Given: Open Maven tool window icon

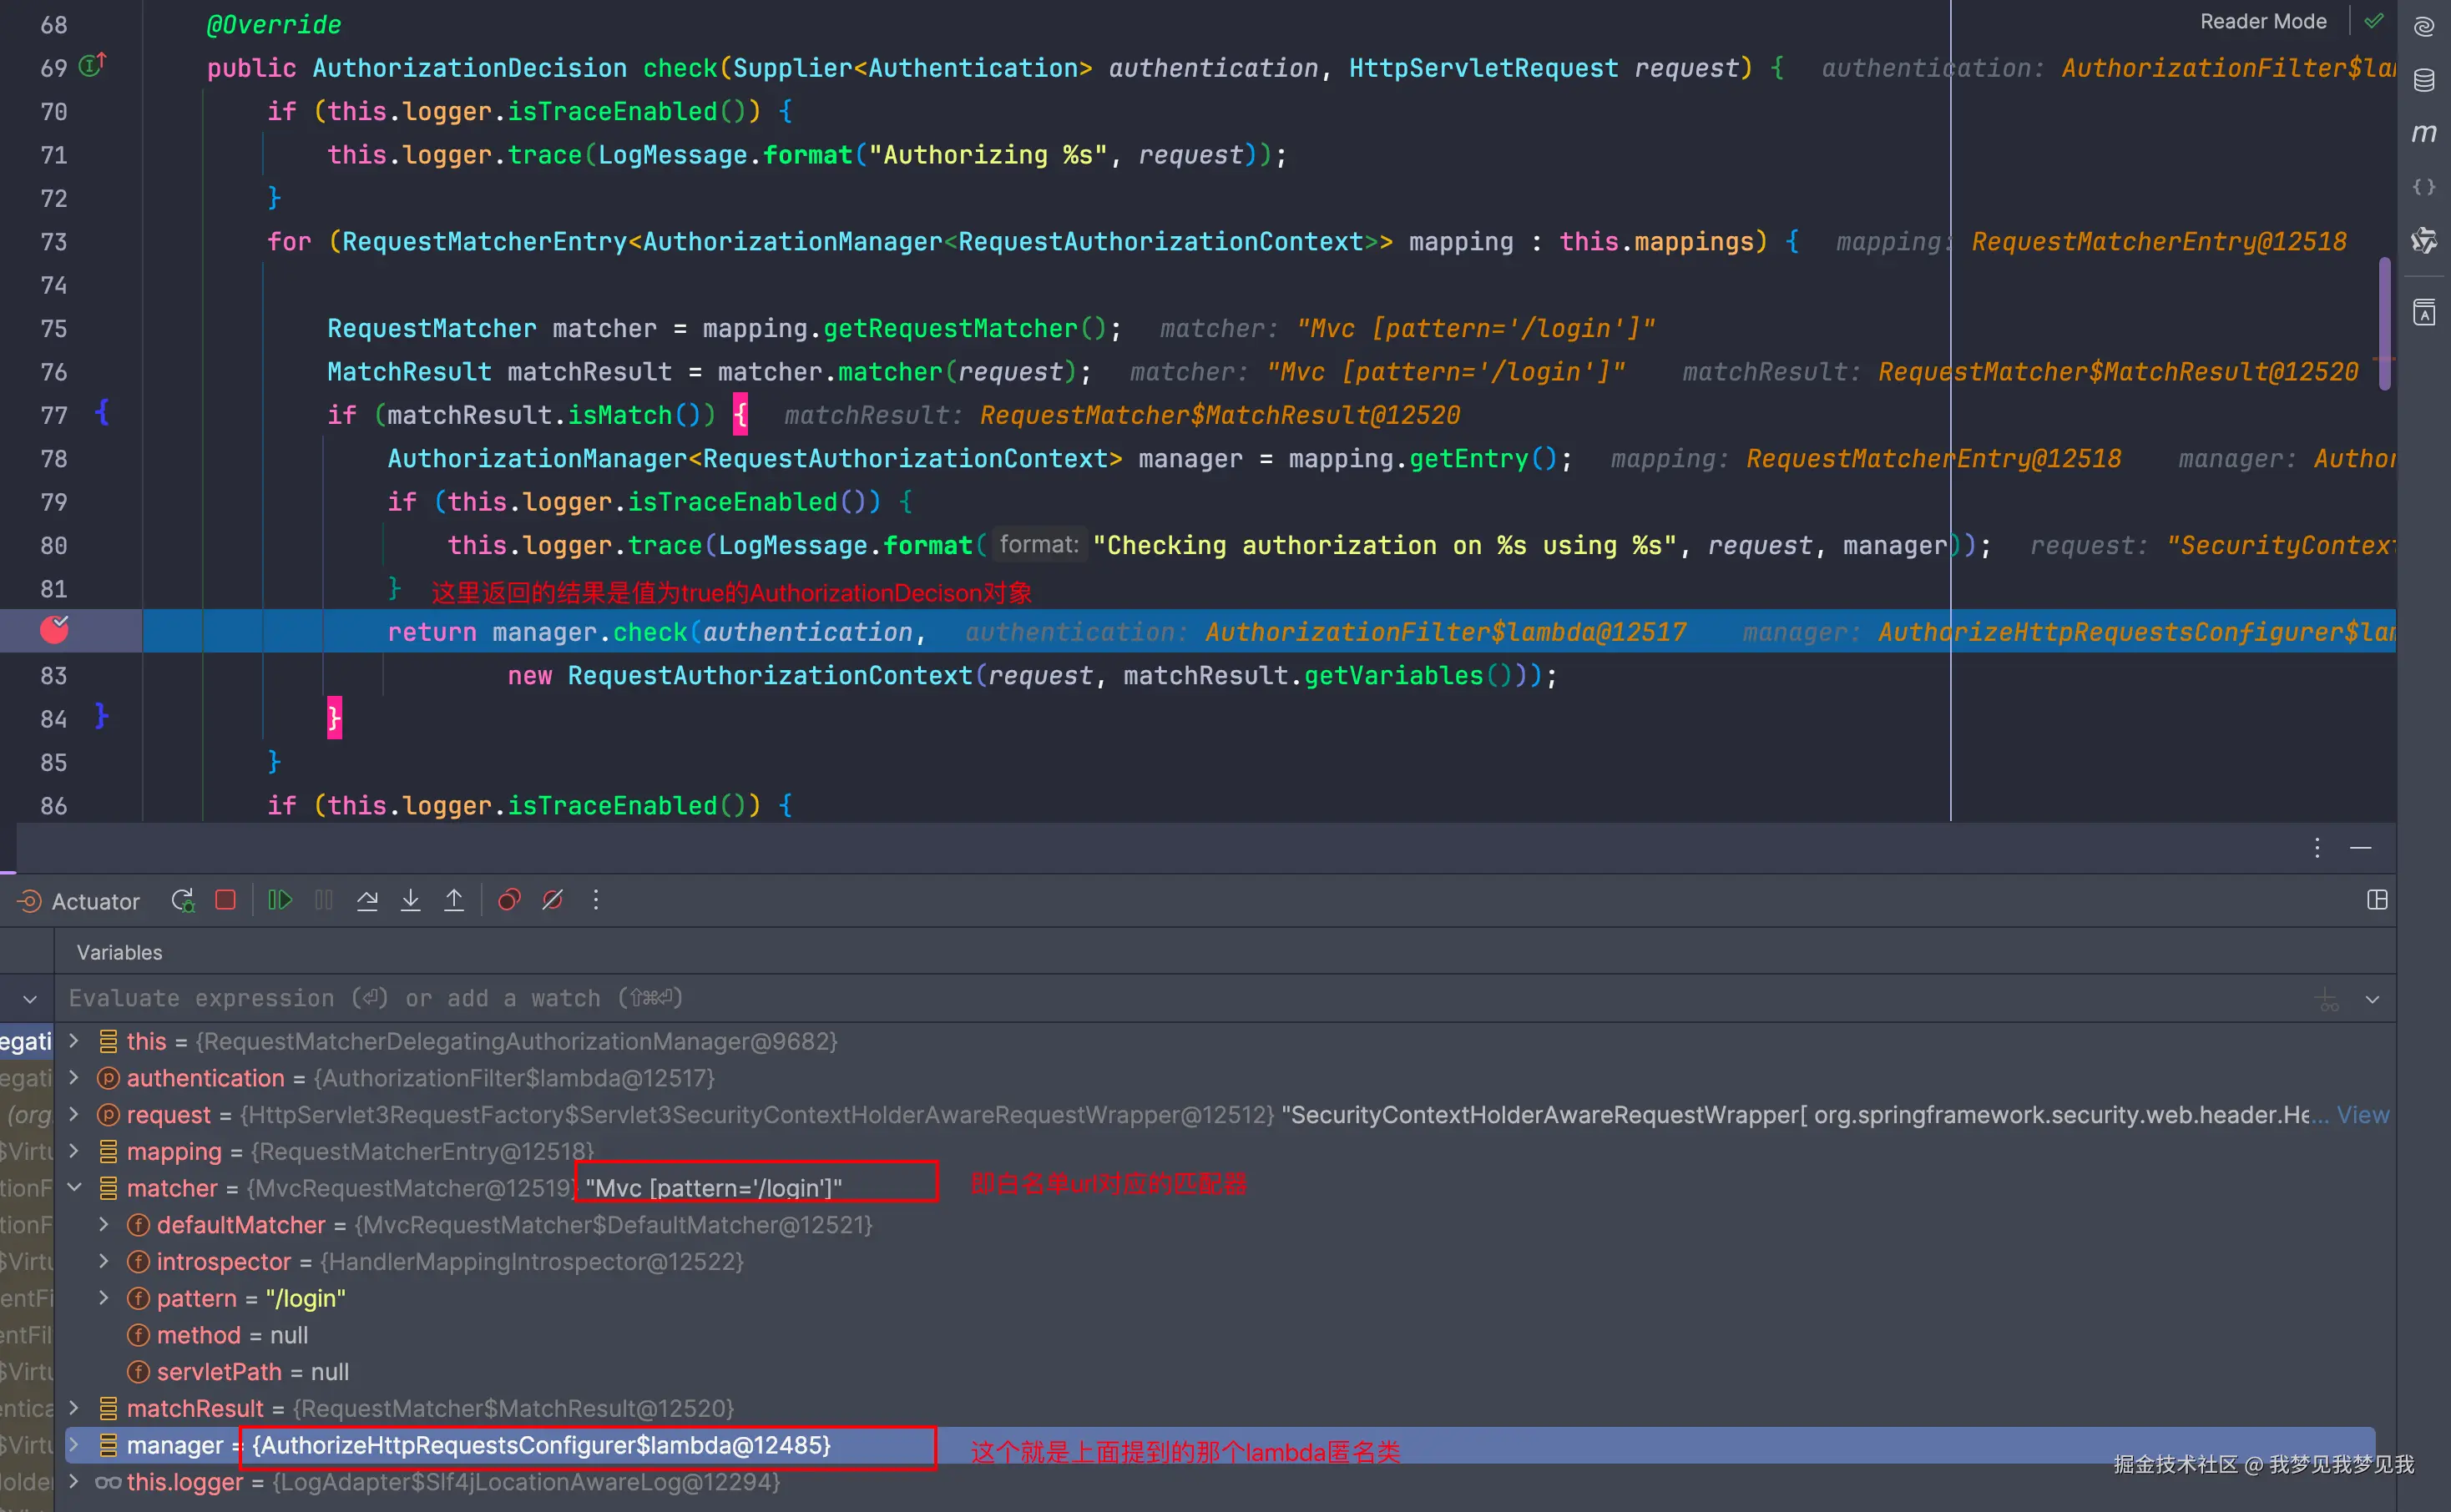Looking at the screenshot, I should pos(2424,133).
